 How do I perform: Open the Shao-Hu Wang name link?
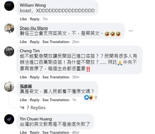(x=34, y=28)
